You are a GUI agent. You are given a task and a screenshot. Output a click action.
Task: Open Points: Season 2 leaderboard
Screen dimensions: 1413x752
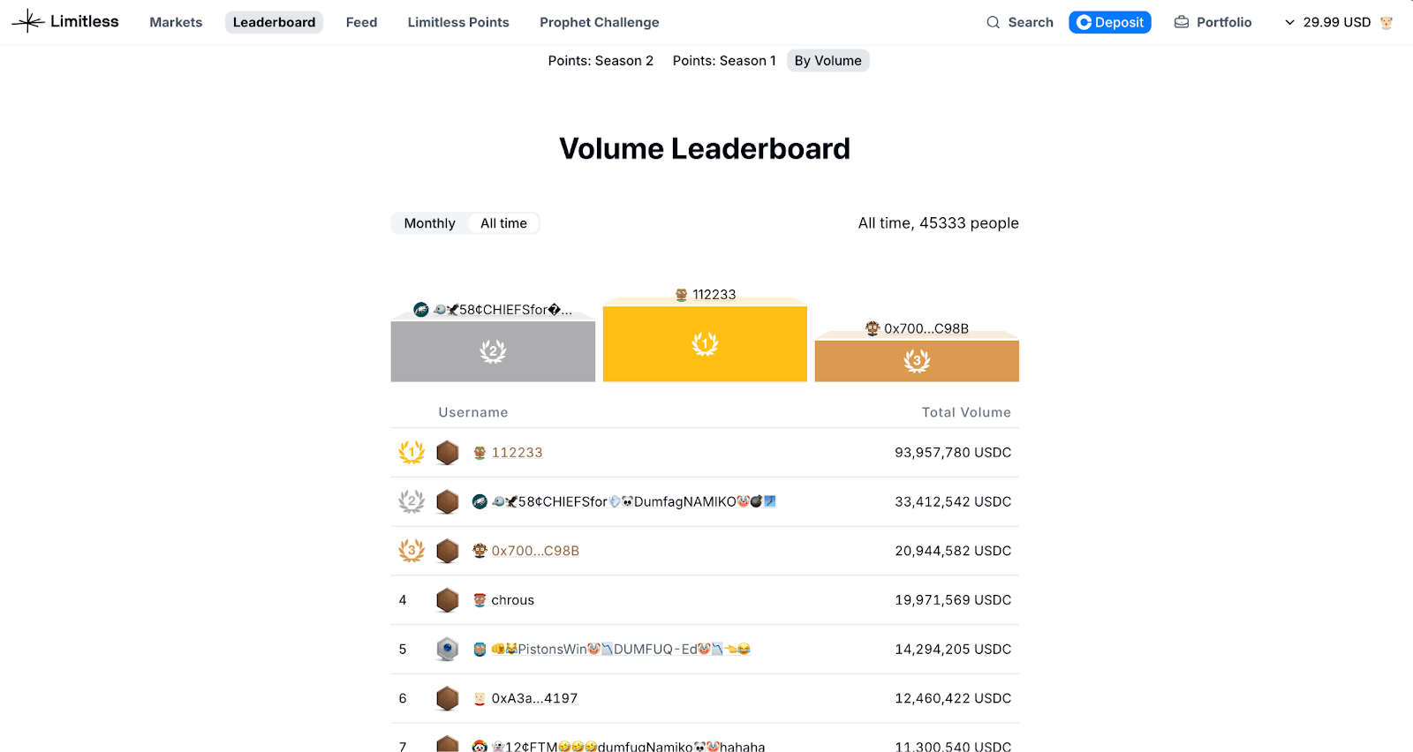point(601,61)
